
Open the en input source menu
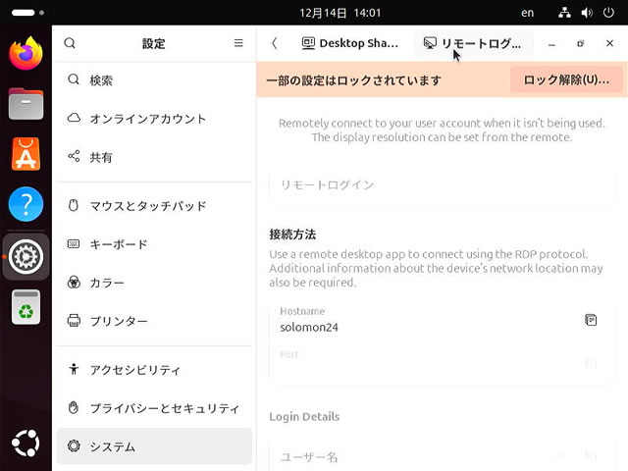(x=527, y=13)
